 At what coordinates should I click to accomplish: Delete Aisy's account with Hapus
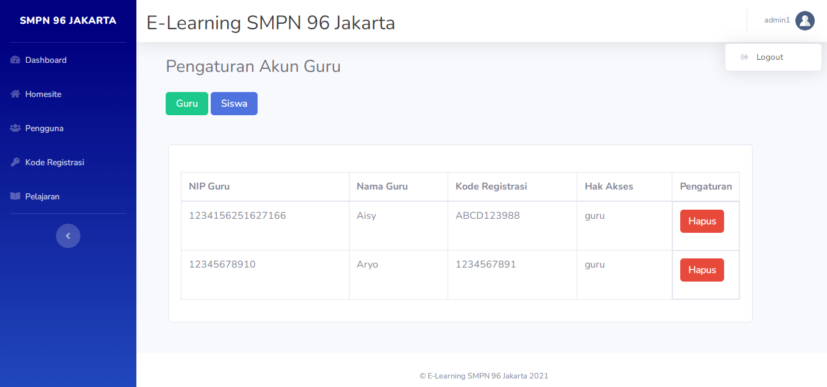coord(702,221)
